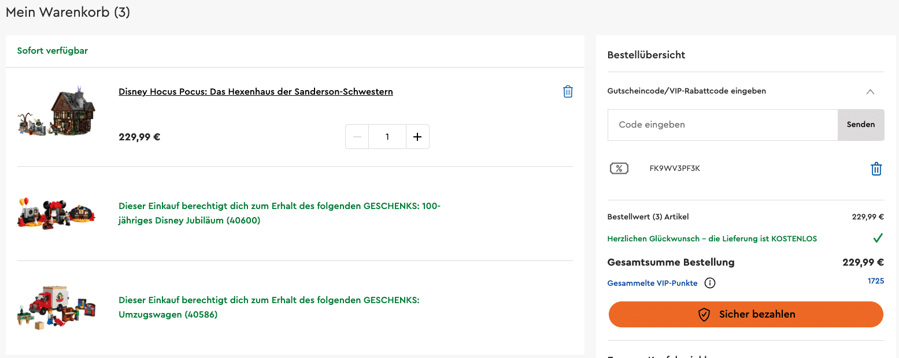Delete the Hocus Pocus item from cart
The height and width of the screenshot is (358, 899).
point(568,92)
